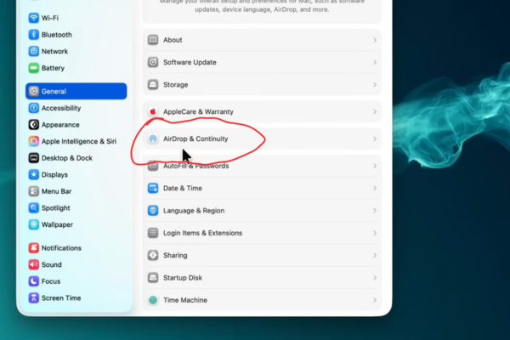Viewport: 510px width, 340px height.
Task: Click the Language & Region globe icon
Action: click(153, 211)
